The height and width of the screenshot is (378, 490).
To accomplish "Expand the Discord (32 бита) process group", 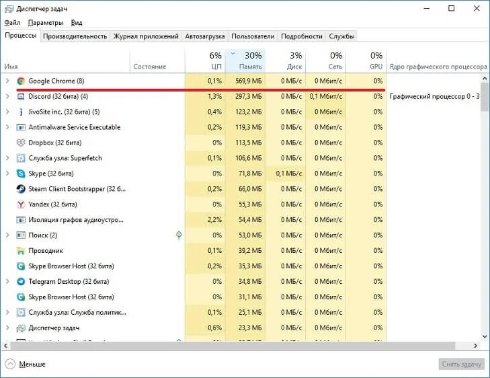I will pos(7,96).
